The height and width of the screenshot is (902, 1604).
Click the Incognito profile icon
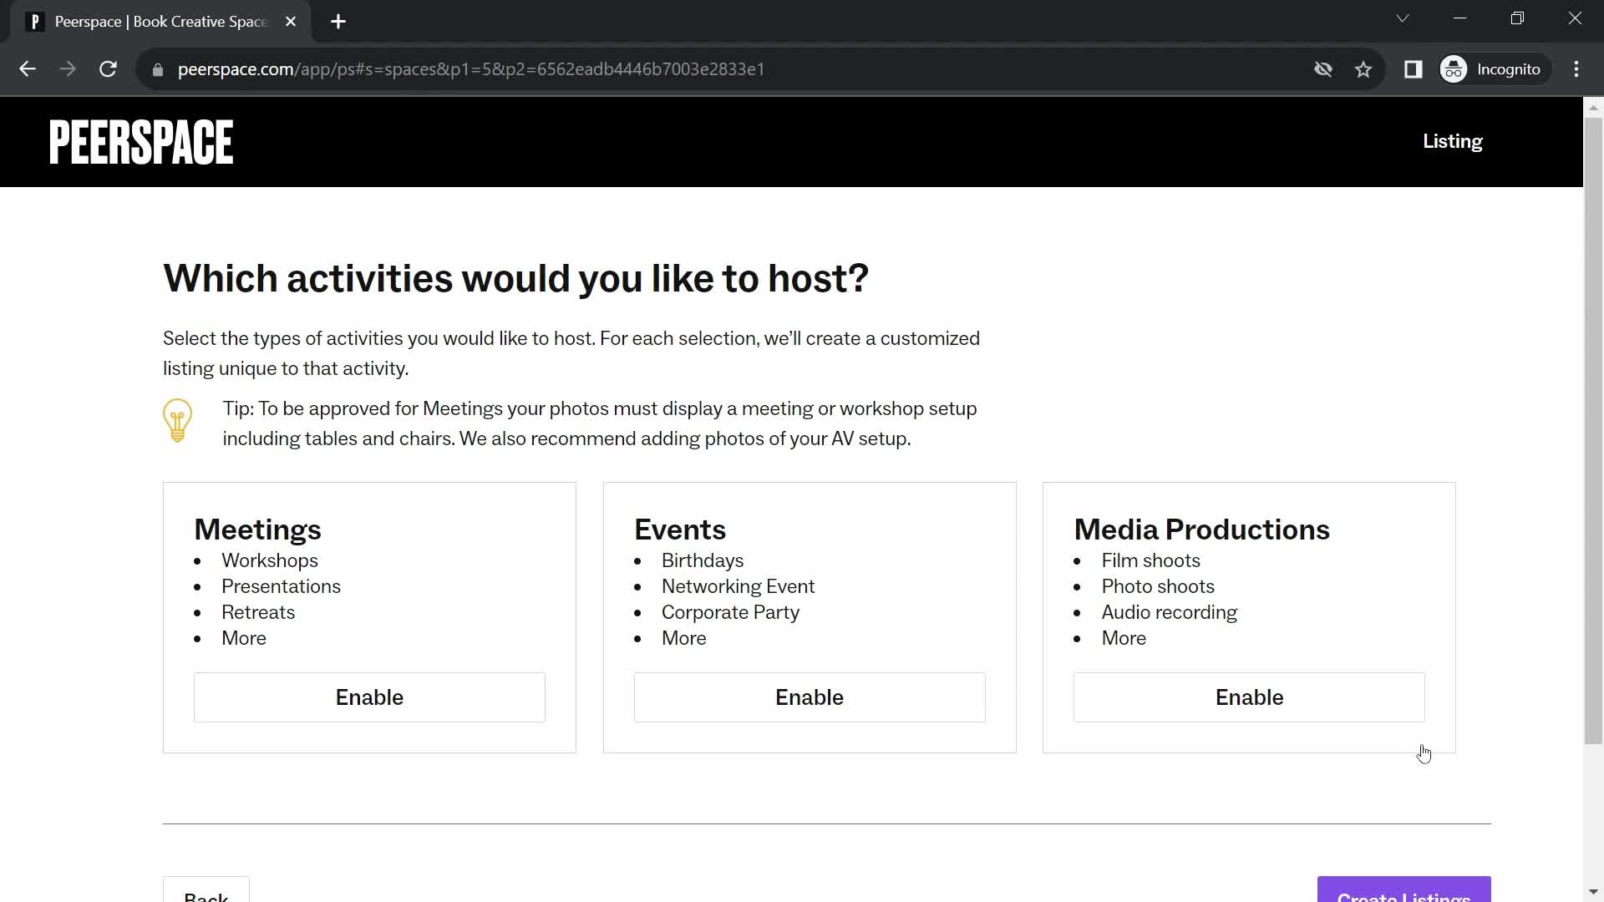(1456, 69)
